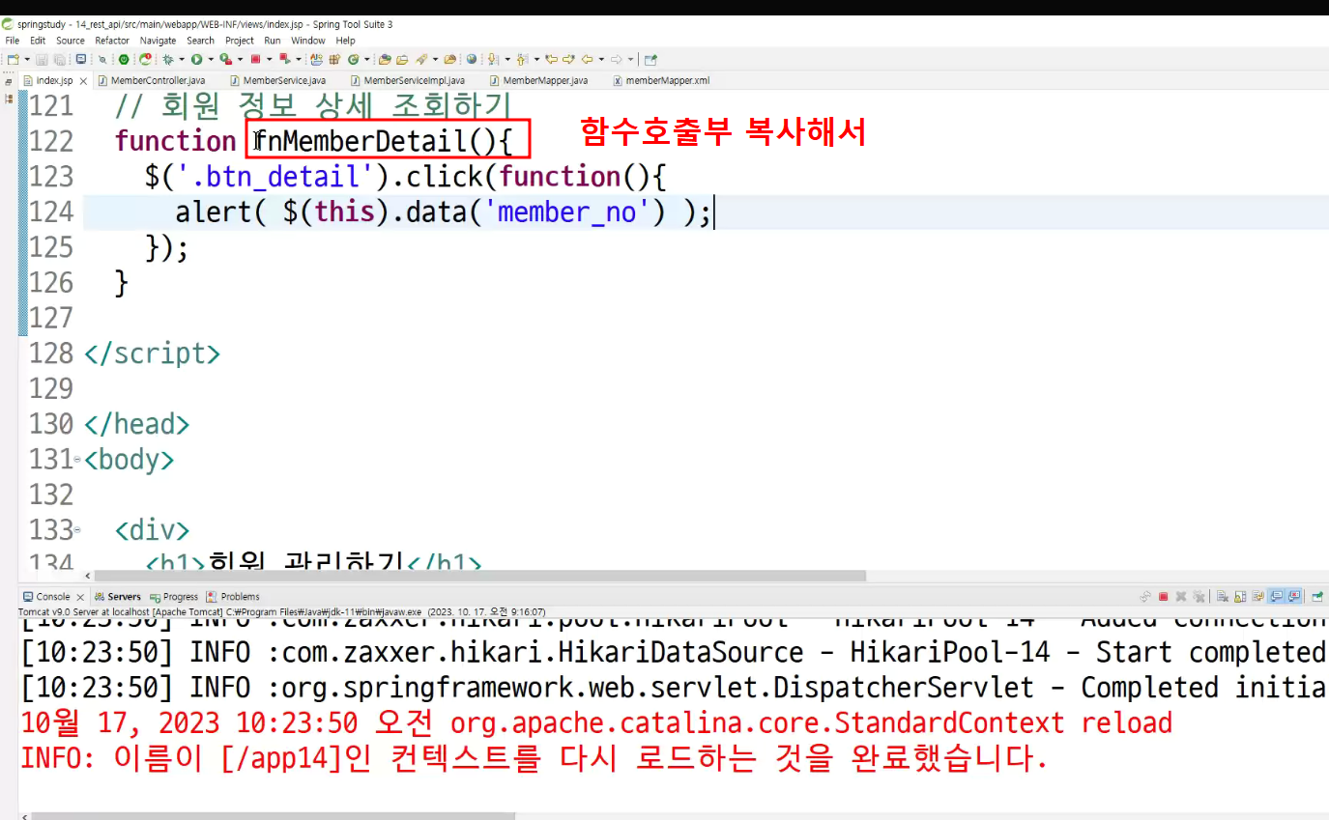Open the Forward history dropdown arrow
Image resolution: width=1329 pixels, height=820 pixels.
pyautogui.click(x=630, y=59)
